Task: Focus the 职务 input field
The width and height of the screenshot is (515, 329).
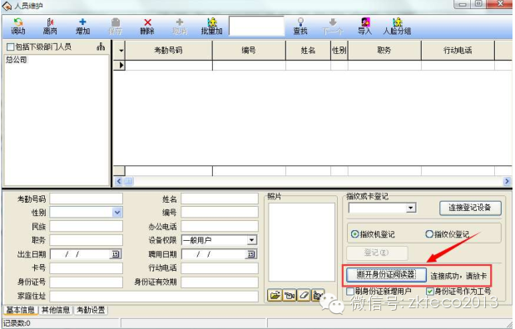Action: click(86, 240)
